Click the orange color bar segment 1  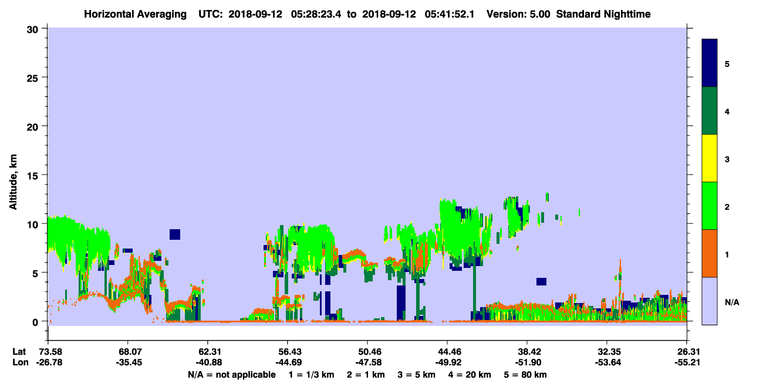[x=710, y=253]
